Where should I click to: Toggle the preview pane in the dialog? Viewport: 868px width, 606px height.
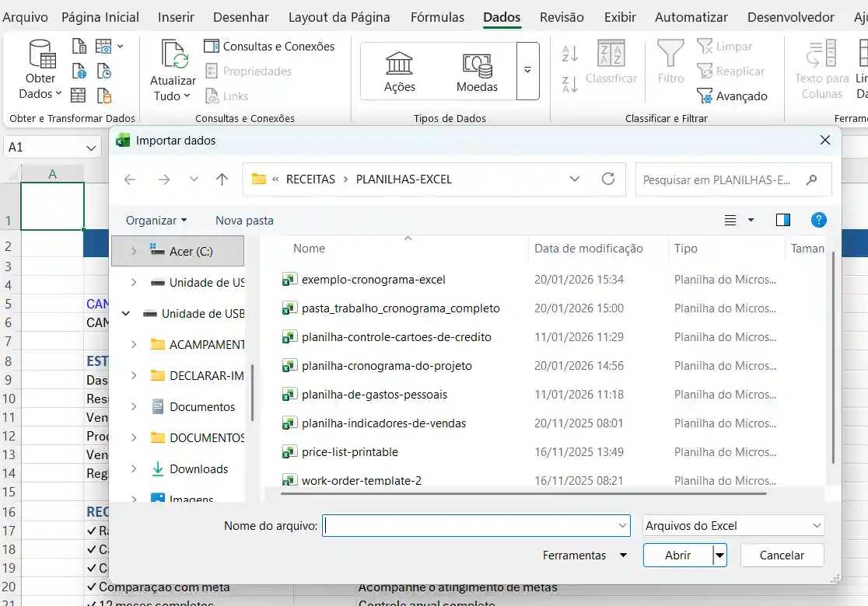782,220
